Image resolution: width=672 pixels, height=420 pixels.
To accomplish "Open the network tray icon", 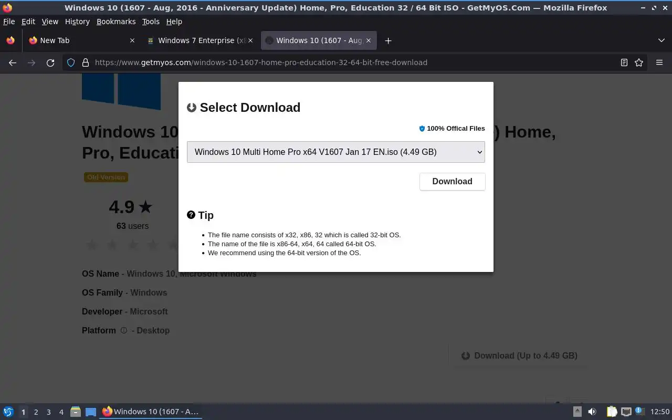I will [x=626, y=412].
